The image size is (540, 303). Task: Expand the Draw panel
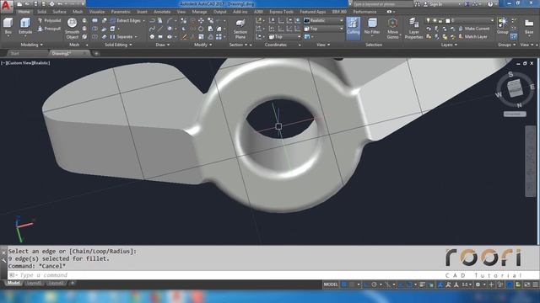(163, 45)
